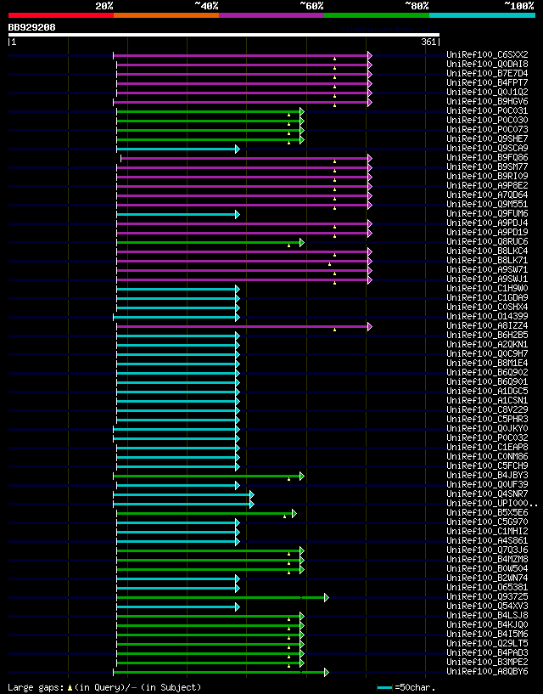The width and height of the screenshot is (543, 694).
Task: Click the green alignment bar for UniRef100_B4JBY3
Action: click(209, 477)
